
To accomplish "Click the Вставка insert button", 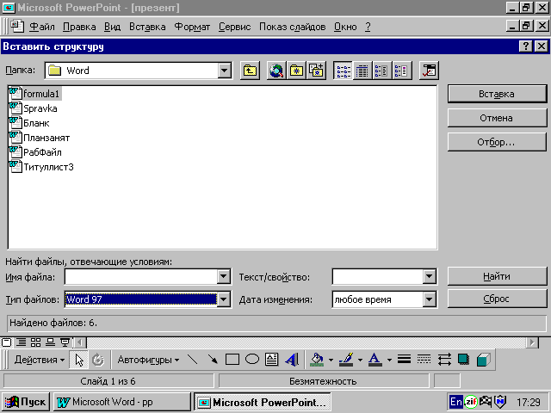I will click(497, 94).
